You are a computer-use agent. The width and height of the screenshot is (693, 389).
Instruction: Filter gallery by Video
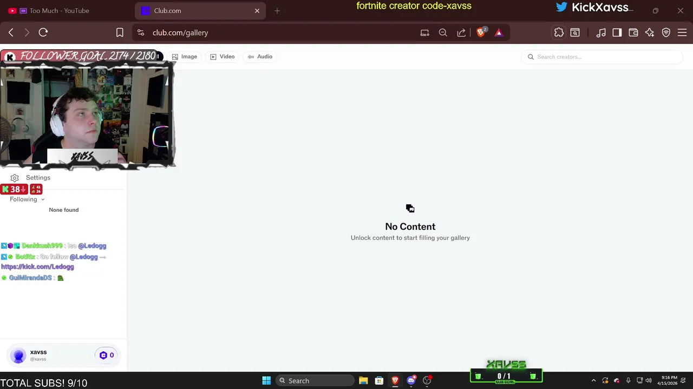[x=223, y=56]
